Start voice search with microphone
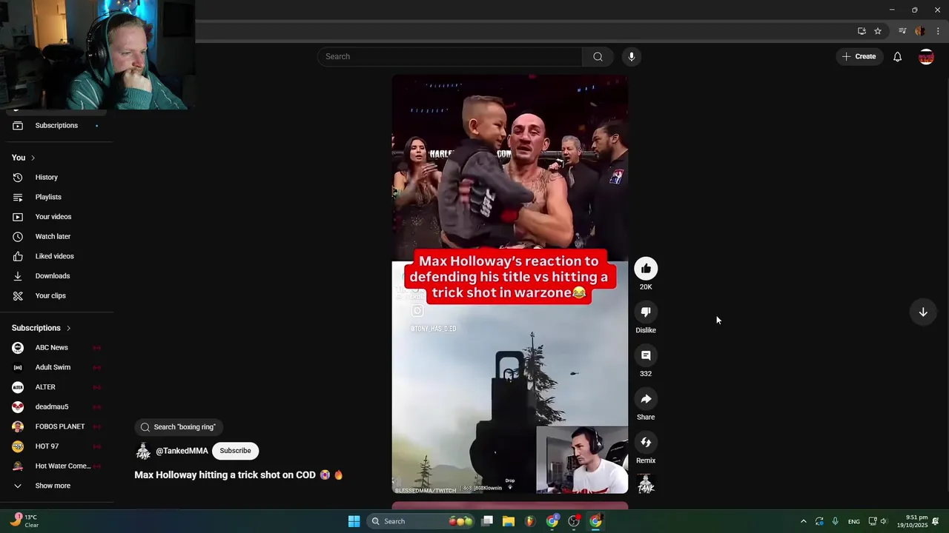Viewport: 949px width, 533px height. [632, 56]
